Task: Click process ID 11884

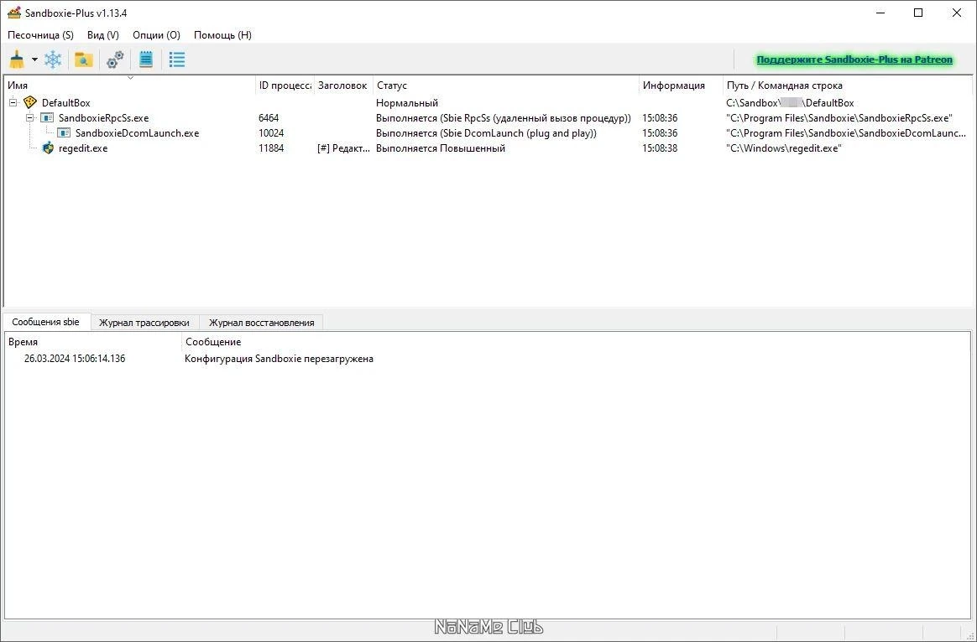Action: click(271, 148)
